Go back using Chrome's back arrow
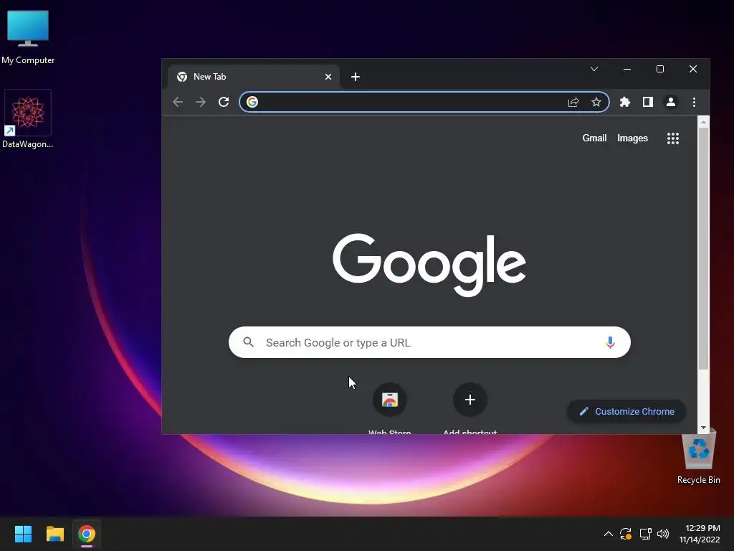 click(178, 102)
